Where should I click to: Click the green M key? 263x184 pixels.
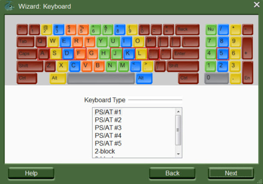tap(123, 66)
